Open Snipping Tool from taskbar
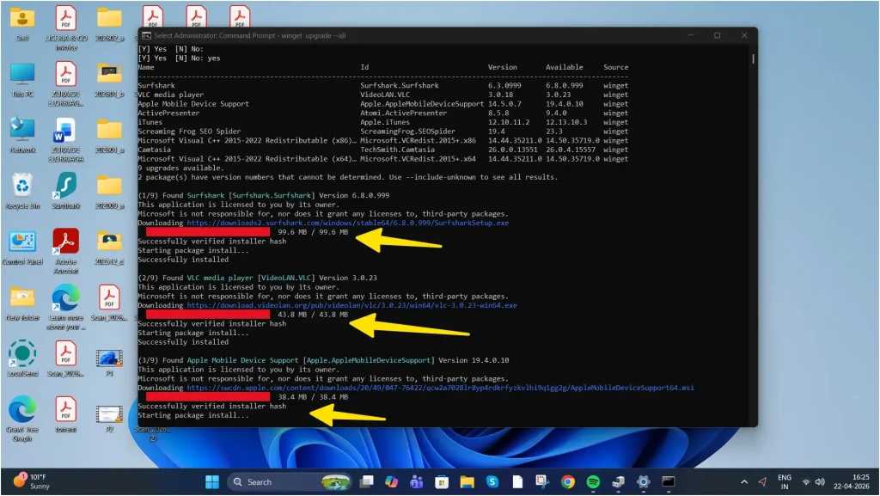880x496 pixels. coord(542,482)
